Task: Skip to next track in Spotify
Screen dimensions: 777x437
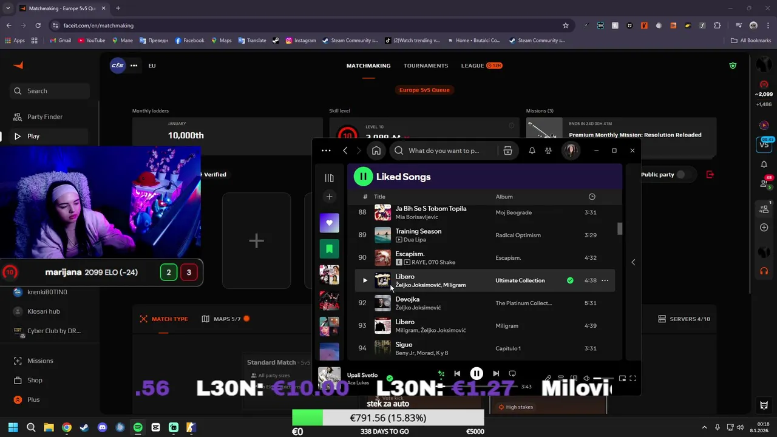Action: (496, 374)
